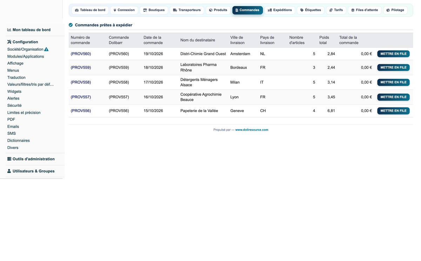The image size is (421, 261).
Task: Open the Emails configuration entry
Action: tap(13, 126)
